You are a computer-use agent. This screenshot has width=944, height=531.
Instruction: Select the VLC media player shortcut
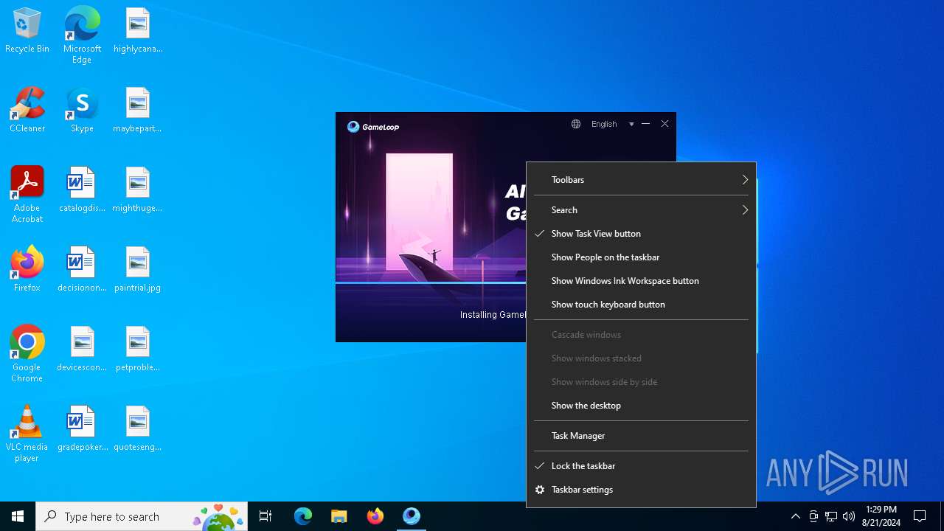pos(27,434)
